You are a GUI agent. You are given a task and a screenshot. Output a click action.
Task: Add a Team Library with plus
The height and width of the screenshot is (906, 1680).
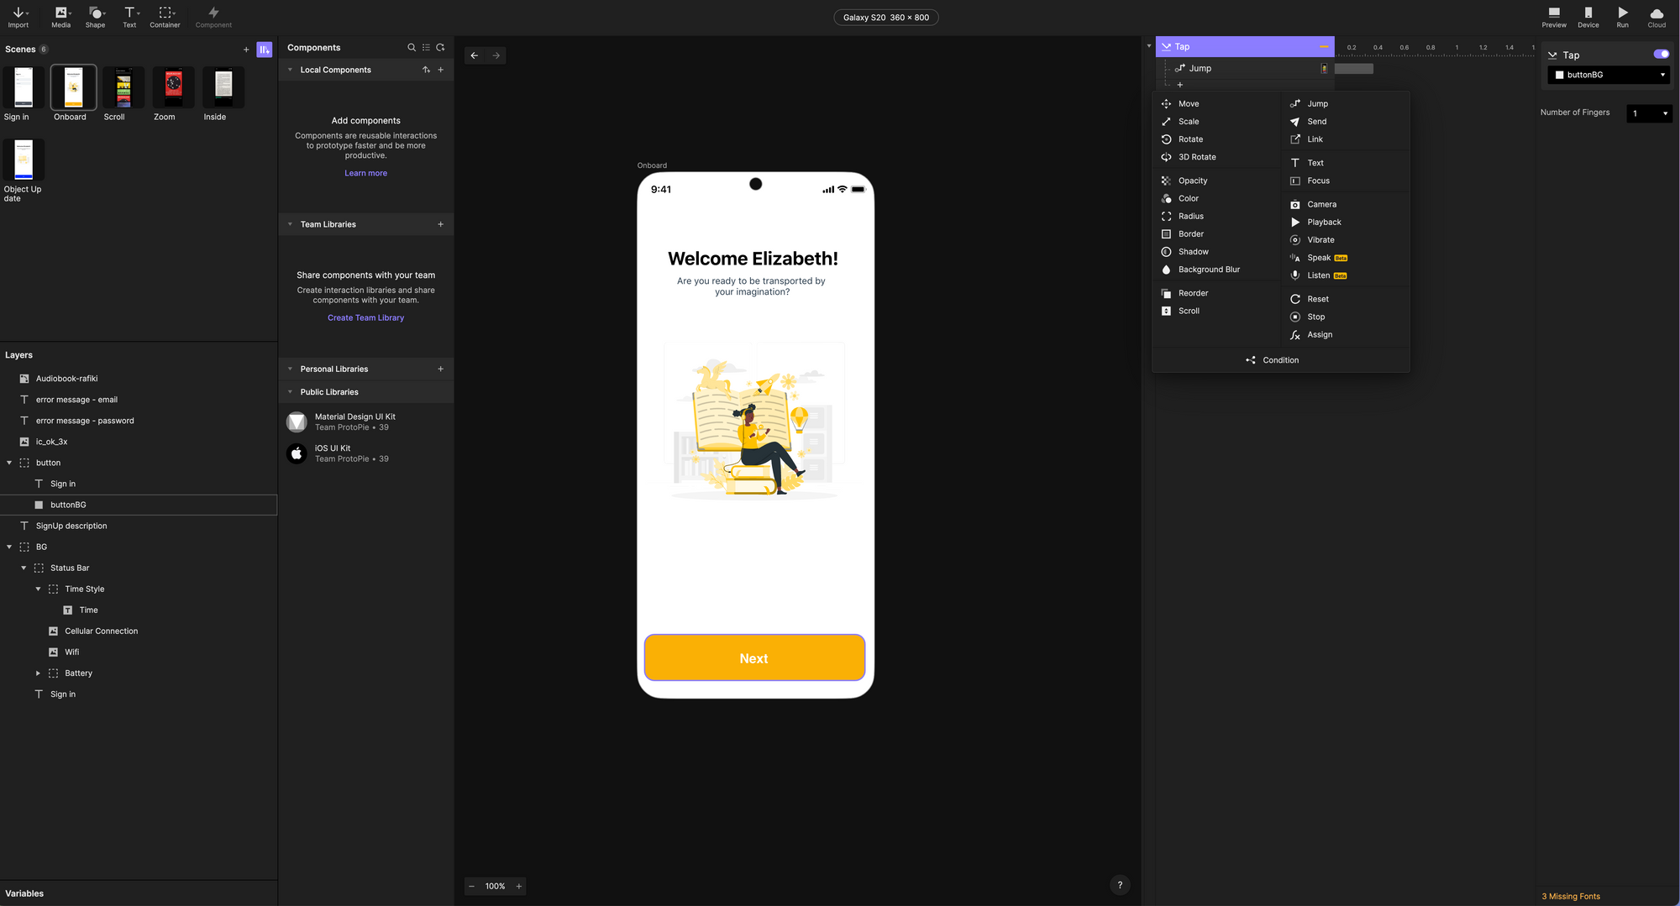pos(440,224)
